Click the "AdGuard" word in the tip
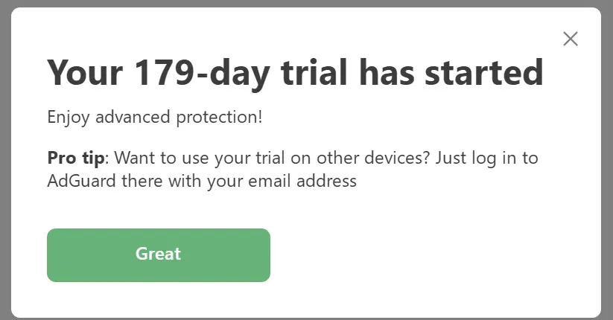 (81, 181)
